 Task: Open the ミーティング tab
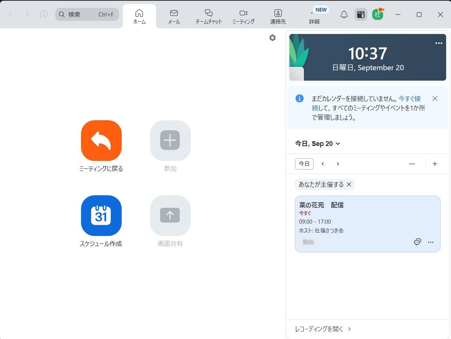click(243, 16)
